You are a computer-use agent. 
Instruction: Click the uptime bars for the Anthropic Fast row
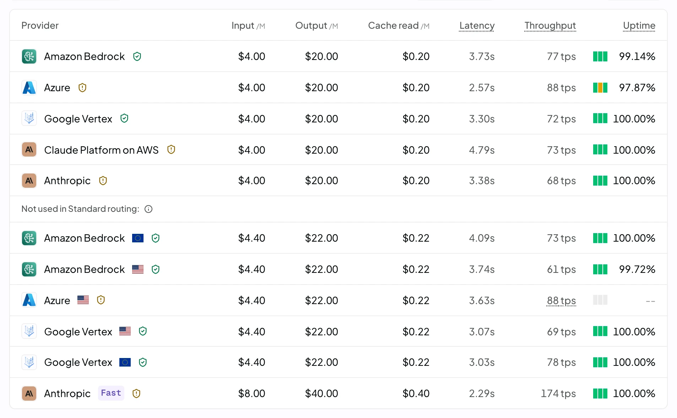click(600, 394)
